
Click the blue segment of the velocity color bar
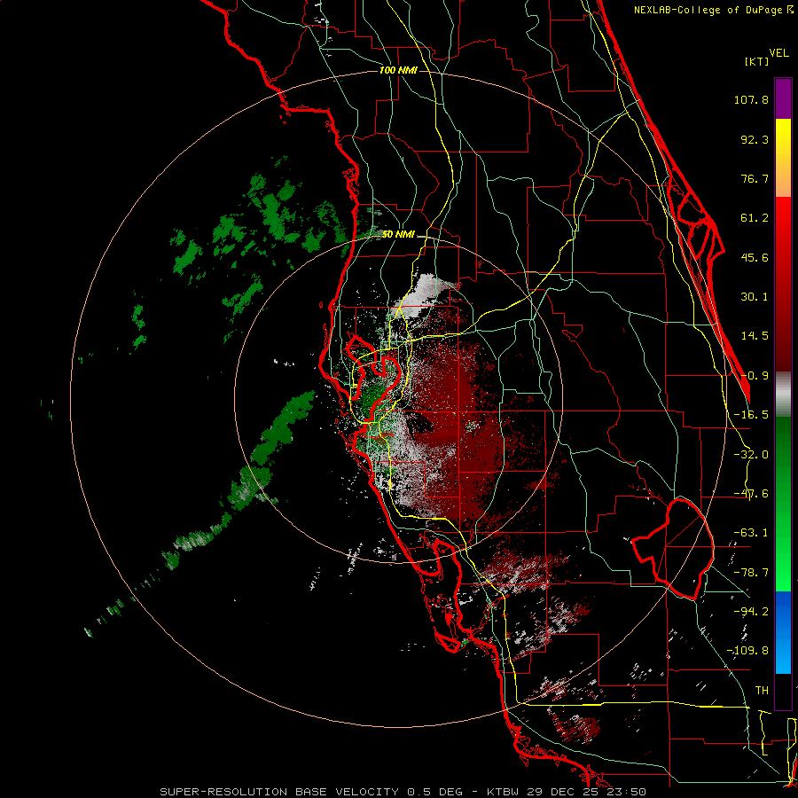[783, 632]
